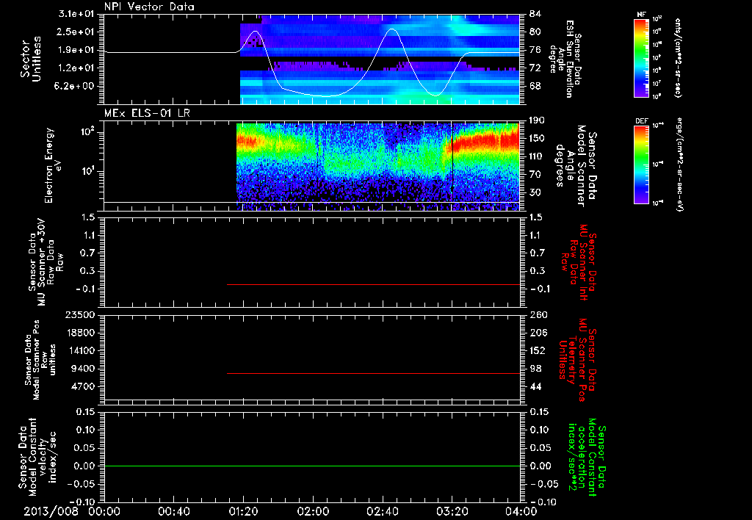This screenshot has width=752, height=520.
Task: Click the Model Scanner Angle degrees label
Action: pos(576,165)
